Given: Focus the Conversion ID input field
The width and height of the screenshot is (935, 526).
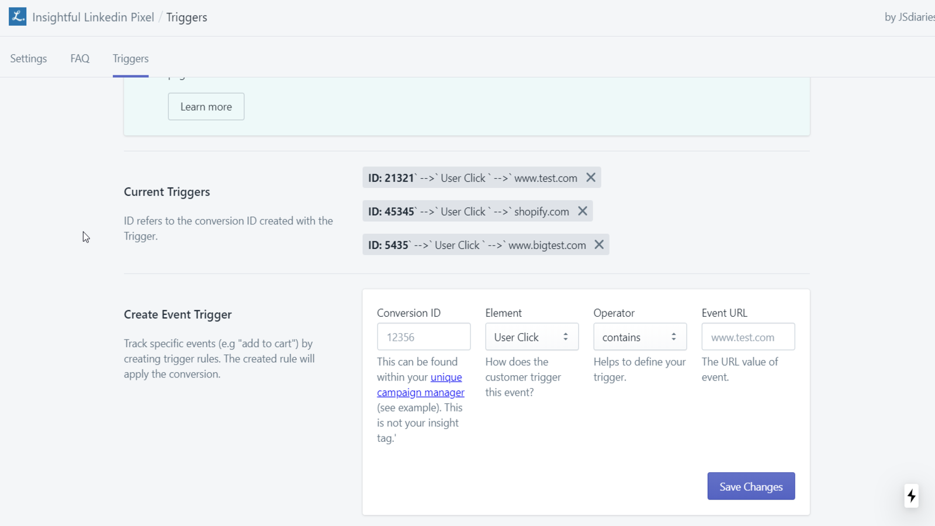Looking at the screenshot, I should click(x=424, y=337).
